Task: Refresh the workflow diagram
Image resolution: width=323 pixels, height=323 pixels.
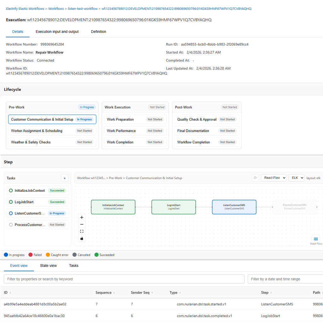Action: point(255,178)
